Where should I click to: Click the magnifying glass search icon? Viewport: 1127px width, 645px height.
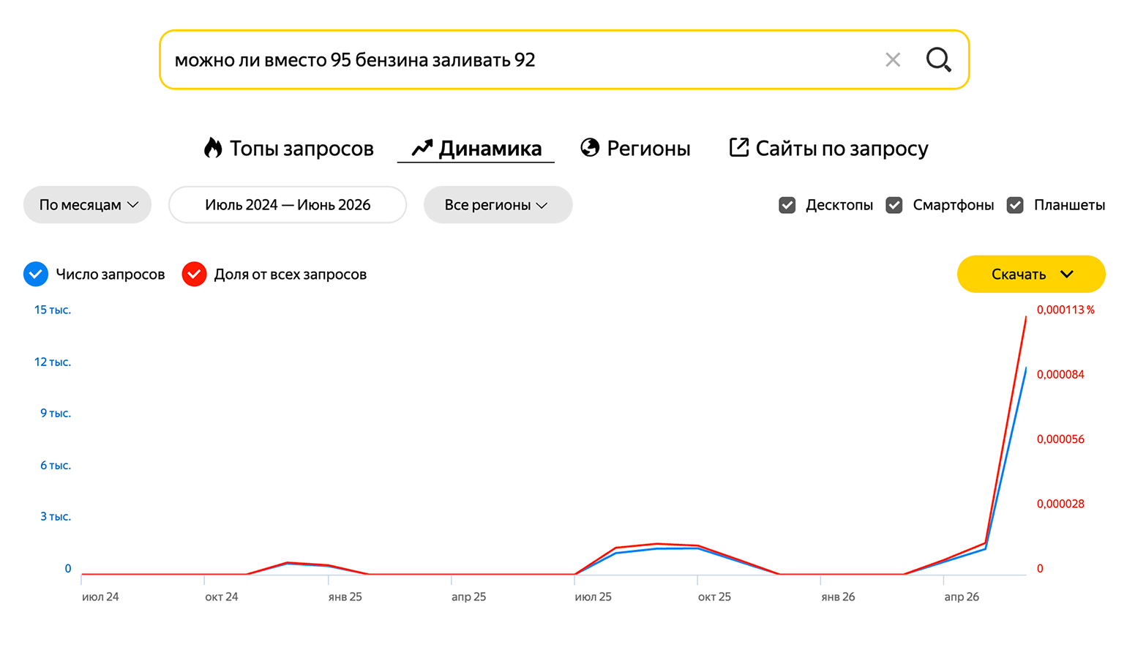pos(939,60)
